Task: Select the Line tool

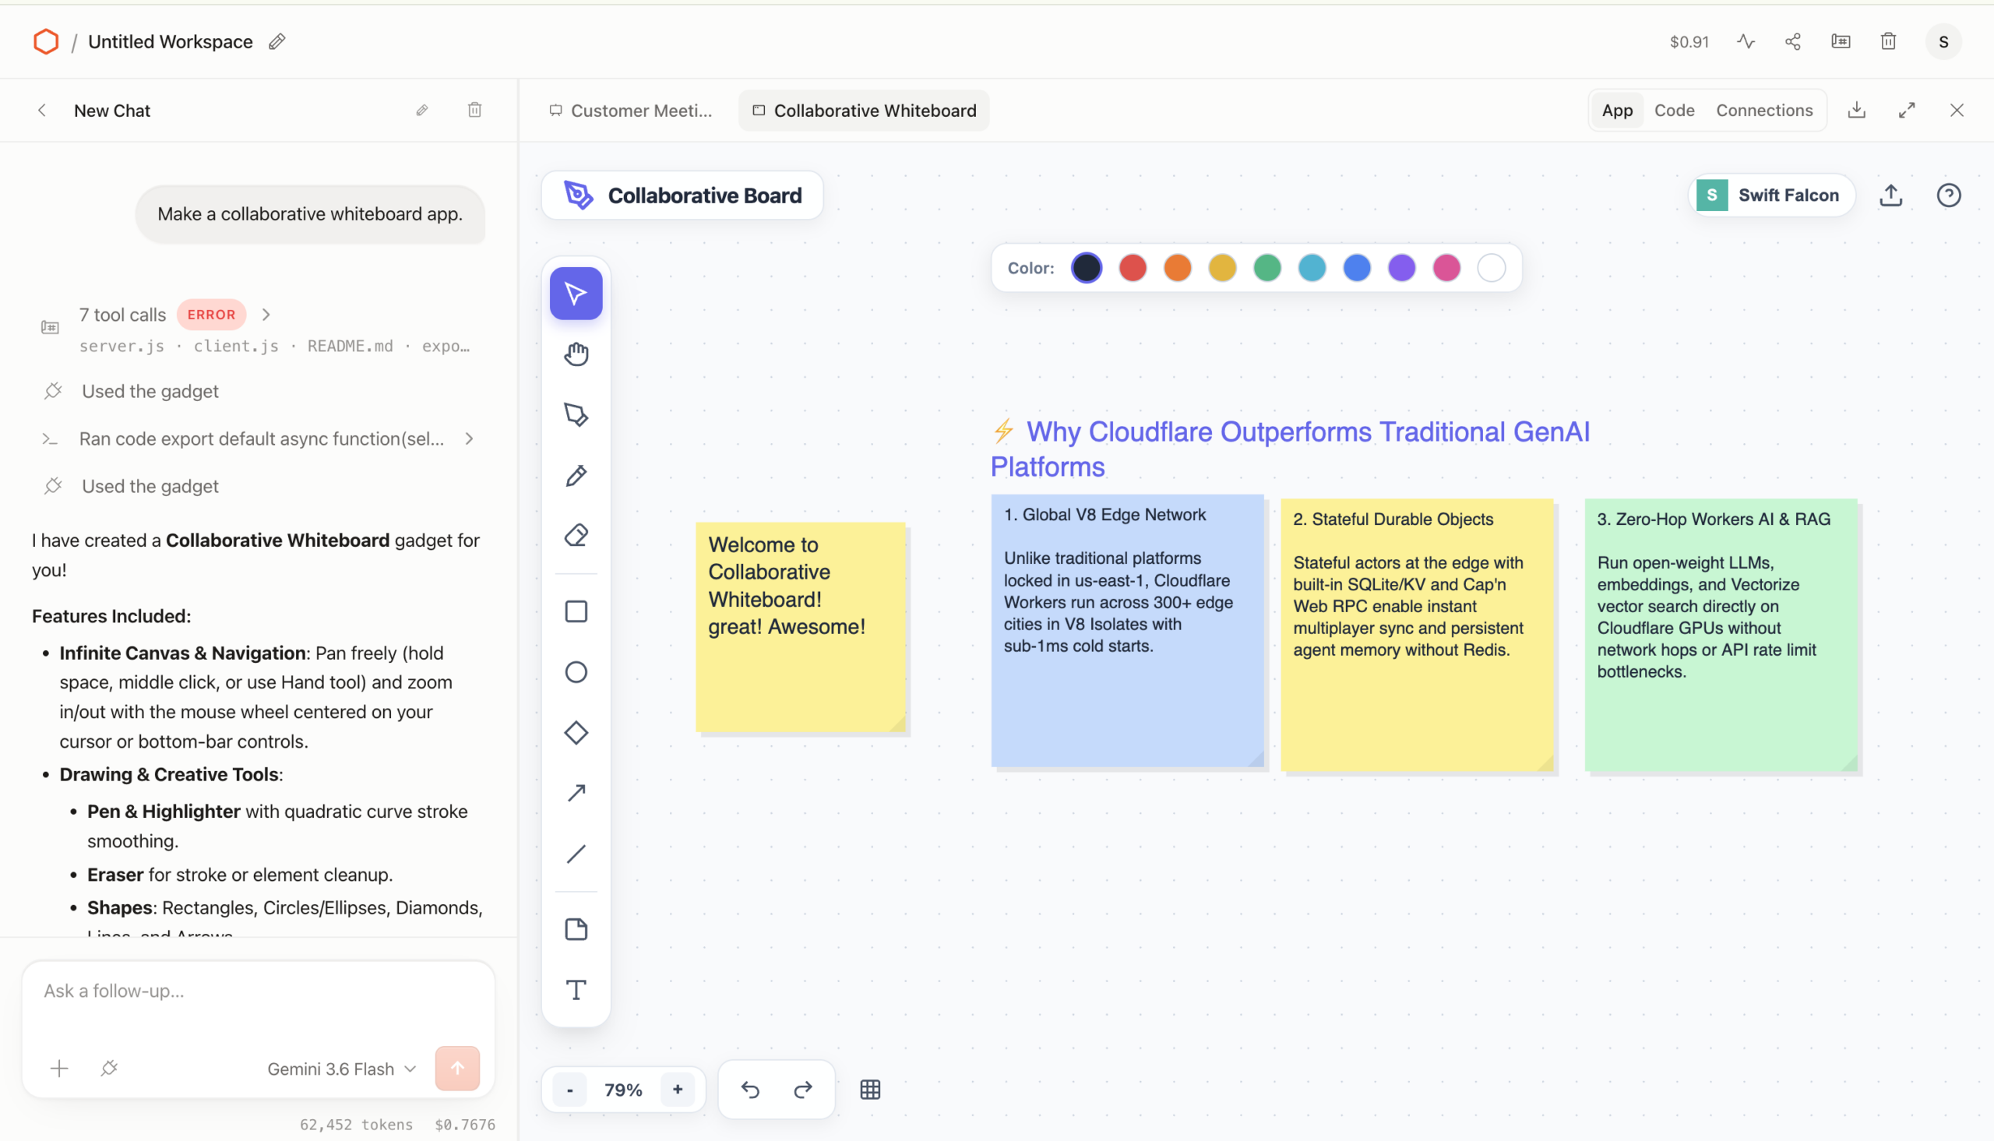Action: pyautogui.click(x=576, y=854)
